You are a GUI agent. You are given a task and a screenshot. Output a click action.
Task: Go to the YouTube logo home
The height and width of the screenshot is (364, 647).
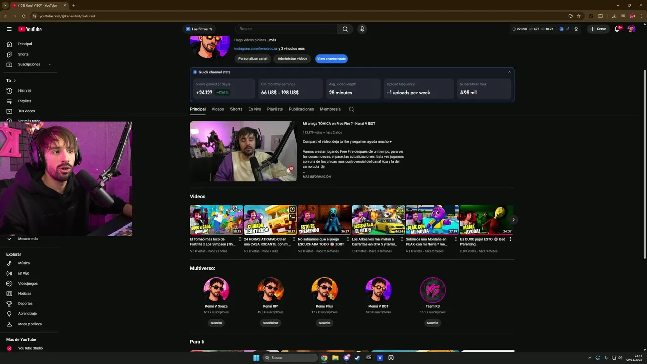click(30, 29)
